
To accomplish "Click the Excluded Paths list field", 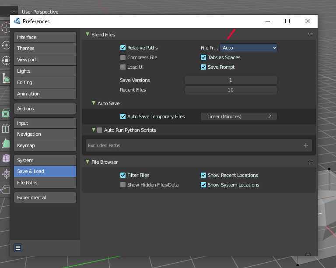I will click(199, 145).
